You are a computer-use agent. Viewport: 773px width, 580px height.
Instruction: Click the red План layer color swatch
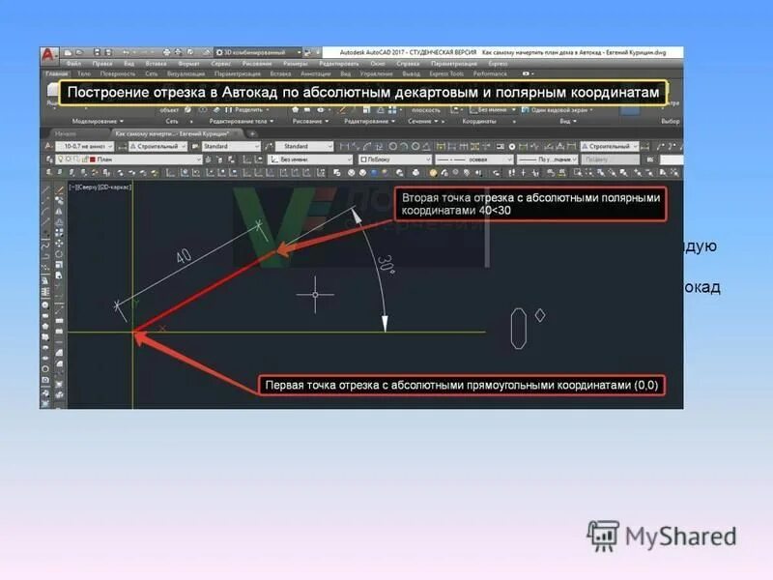[x=92, y=159]
